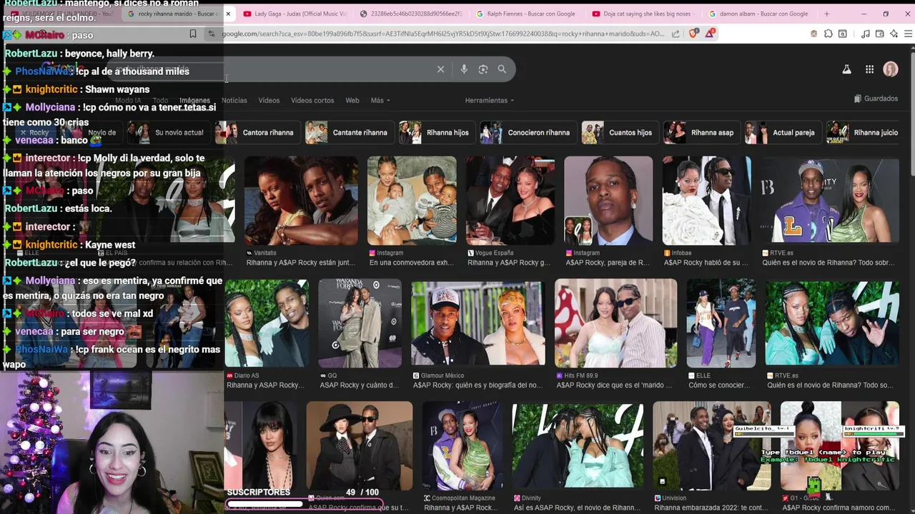Click the 'Rihanna embarazada 2022' Univision caption
This screenshot has width=915, height=514.
pyautogui.click(x=711, y=508)
